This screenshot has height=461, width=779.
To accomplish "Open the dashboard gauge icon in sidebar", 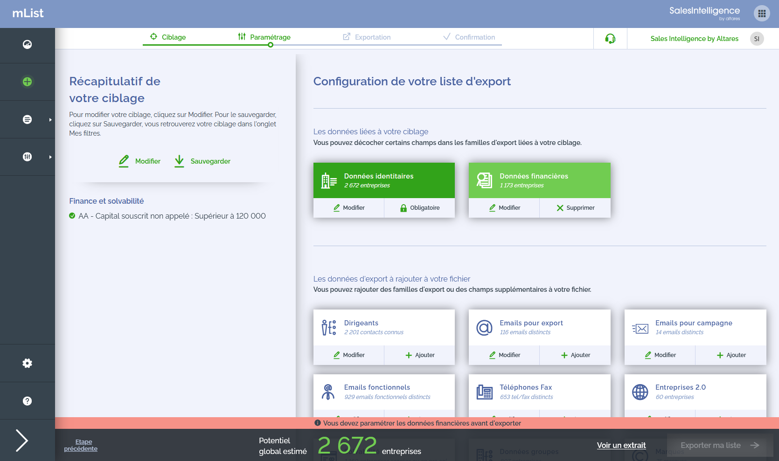I will [x=28, y=44].
